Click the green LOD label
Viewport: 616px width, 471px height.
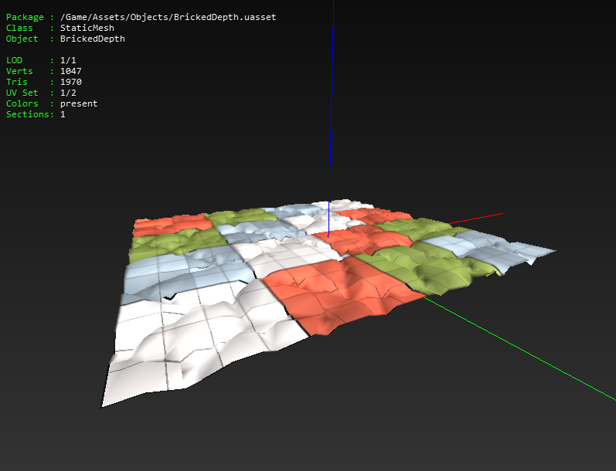pyautogui.click(x=14, y=60)
